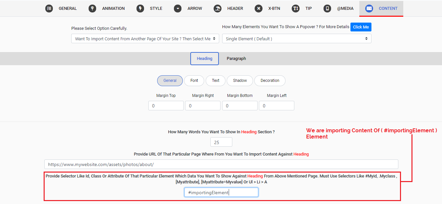
Task: Click the page URL input field
Action: pyautogui.click(x=221, y=164)
